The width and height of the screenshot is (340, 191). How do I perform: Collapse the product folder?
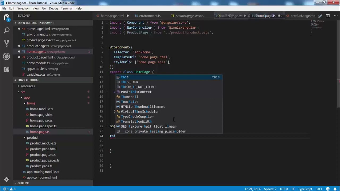tap(53, 137)
